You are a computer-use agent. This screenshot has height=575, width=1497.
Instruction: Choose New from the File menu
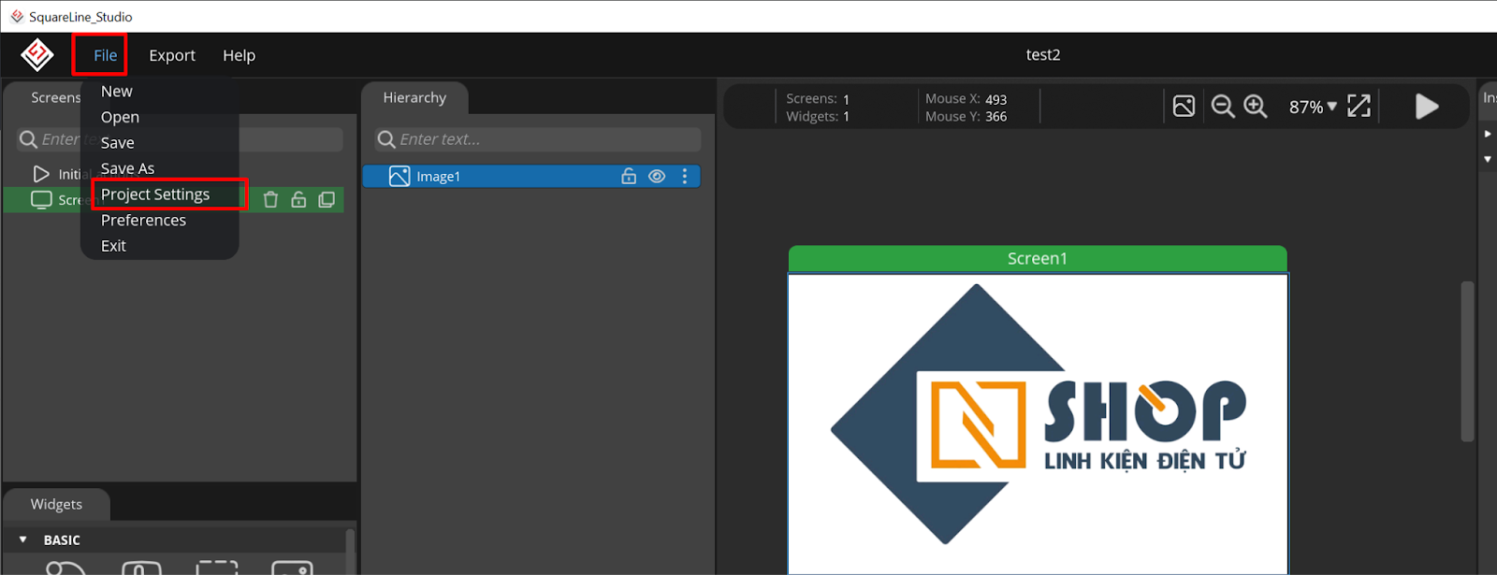pos(117,92)
